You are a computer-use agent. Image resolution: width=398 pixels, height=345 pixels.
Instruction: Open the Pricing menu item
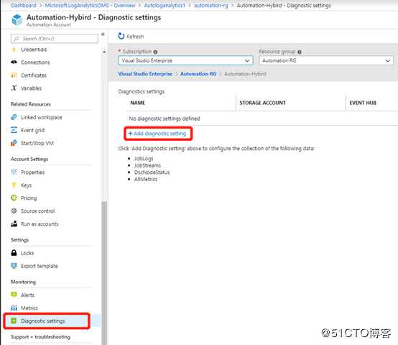pos(29,198)
